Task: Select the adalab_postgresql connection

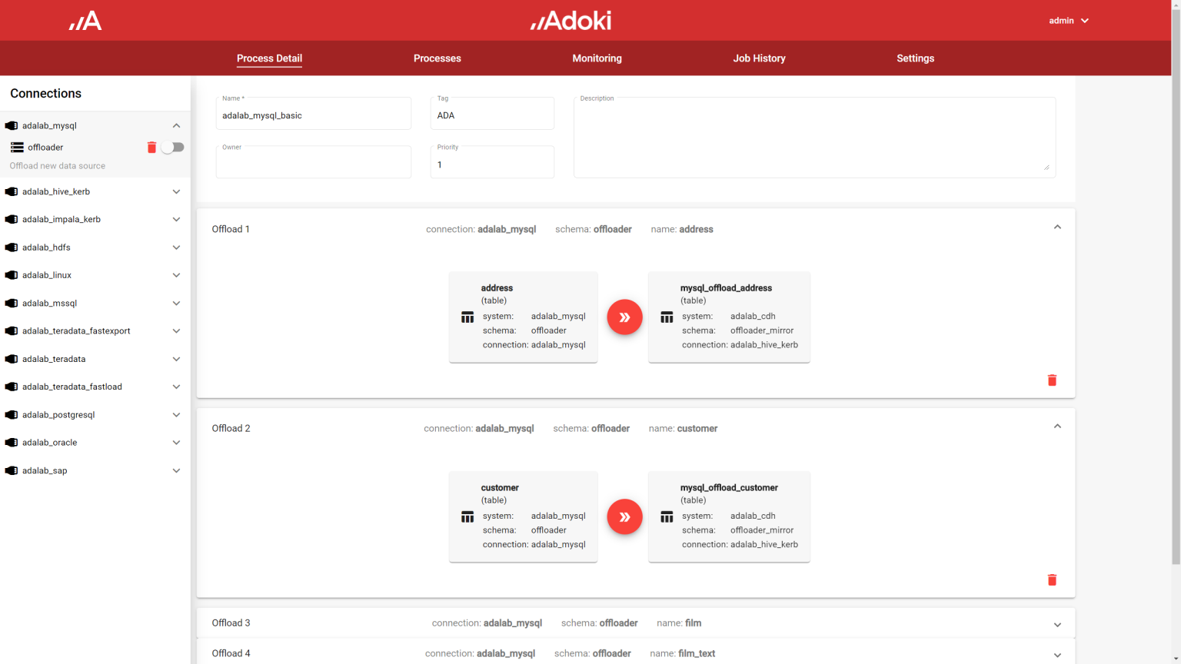Action: [58, 415]
